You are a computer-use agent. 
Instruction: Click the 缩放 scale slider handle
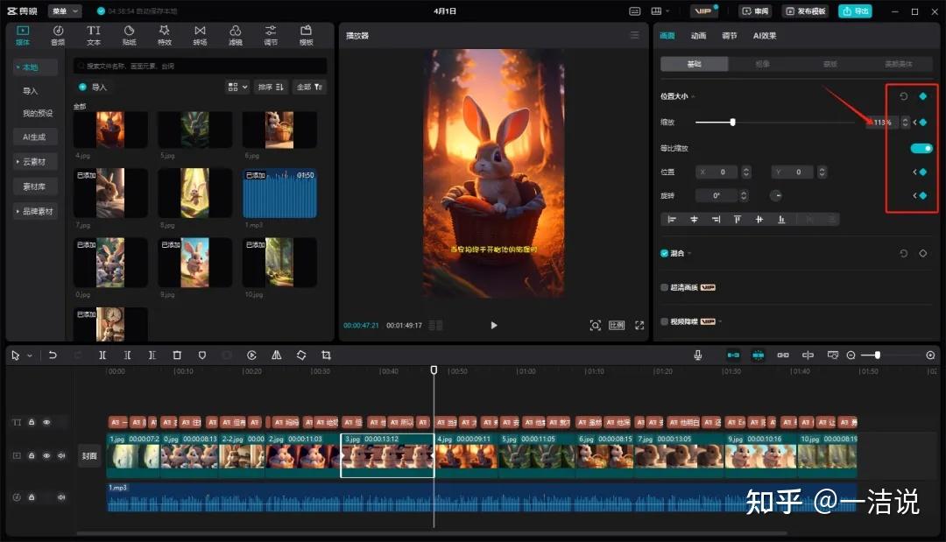click(732, 123)
